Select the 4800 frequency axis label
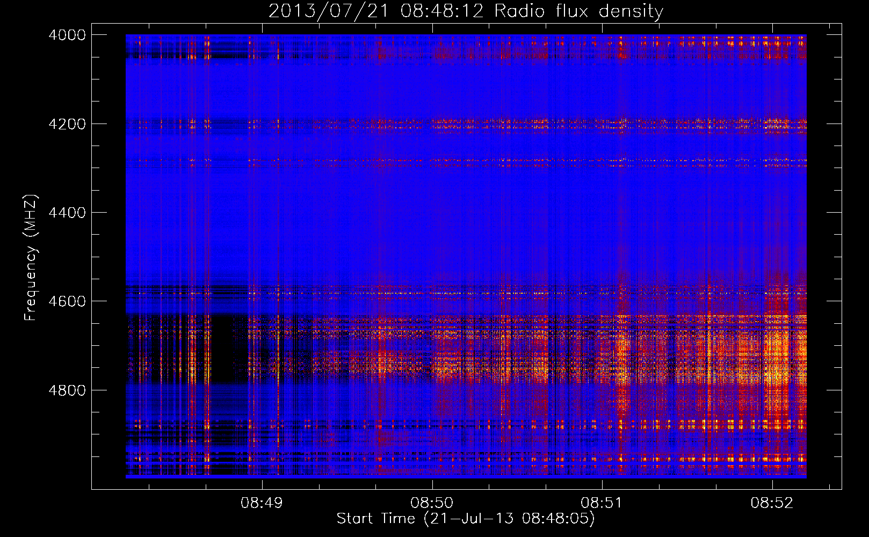Image resolution: width=869 pixels, height=537 pixels. click(67, 390)
